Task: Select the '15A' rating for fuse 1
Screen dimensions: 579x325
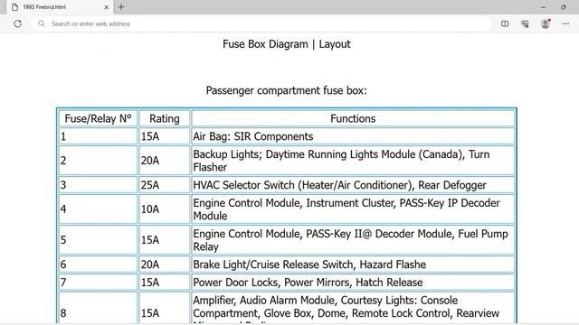Action: coord(165,136)
